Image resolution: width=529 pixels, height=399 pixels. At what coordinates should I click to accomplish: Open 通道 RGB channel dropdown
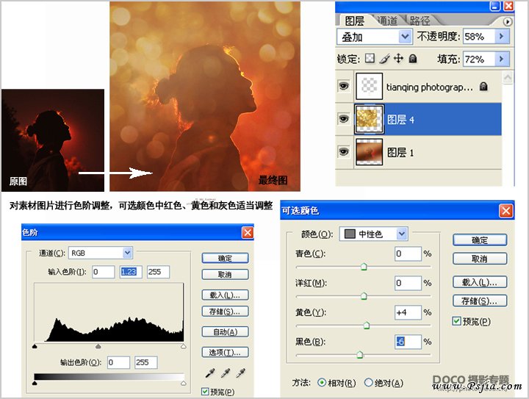click(x=127, y=253)
